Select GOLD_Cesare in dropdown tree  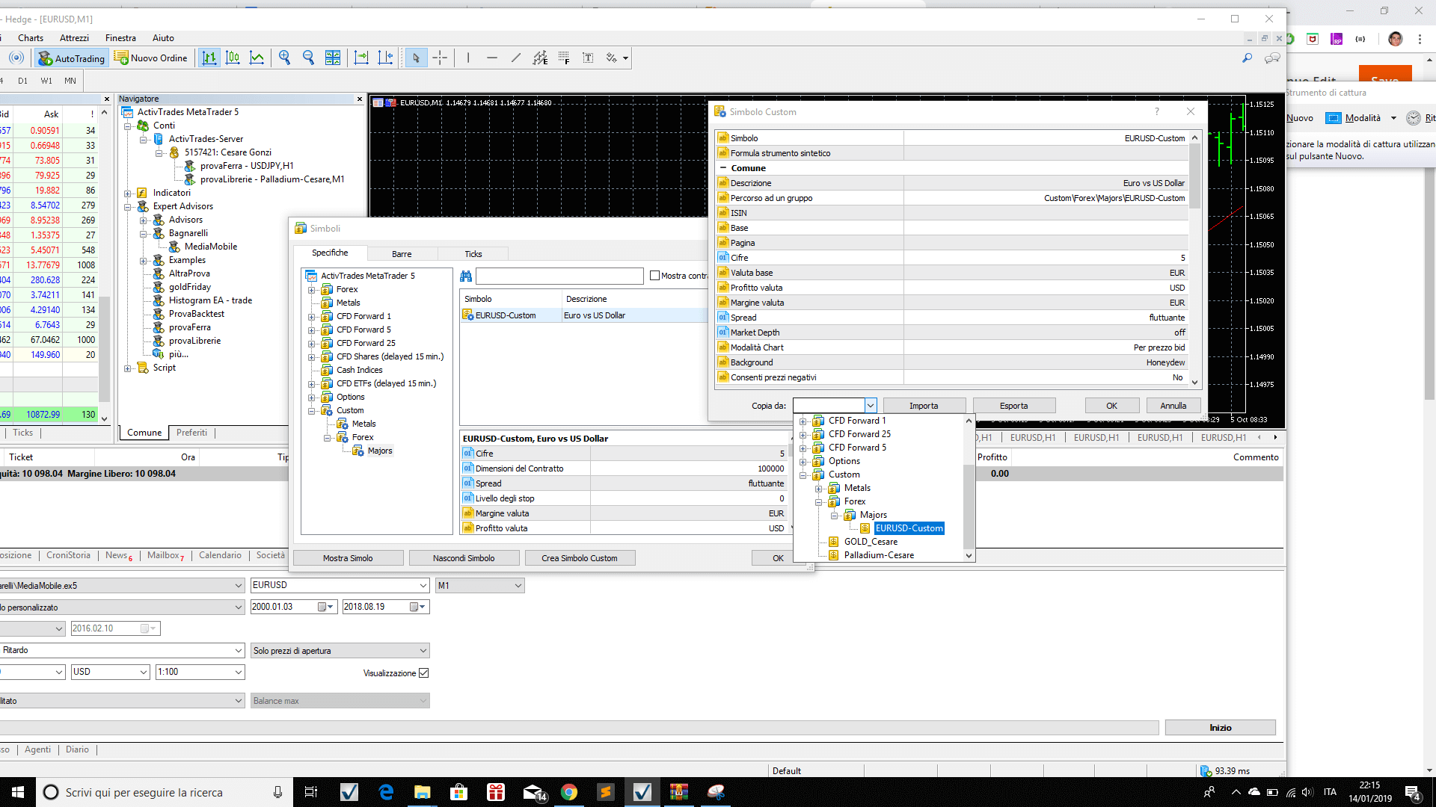871,542
